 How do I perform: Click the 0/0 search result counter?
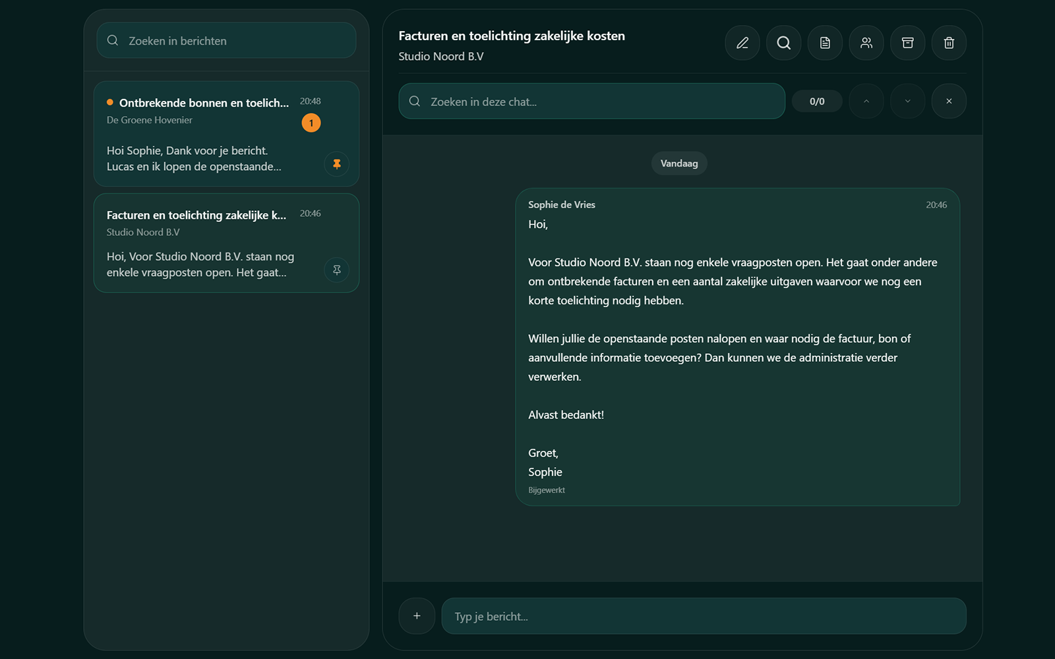pos(817,101)
